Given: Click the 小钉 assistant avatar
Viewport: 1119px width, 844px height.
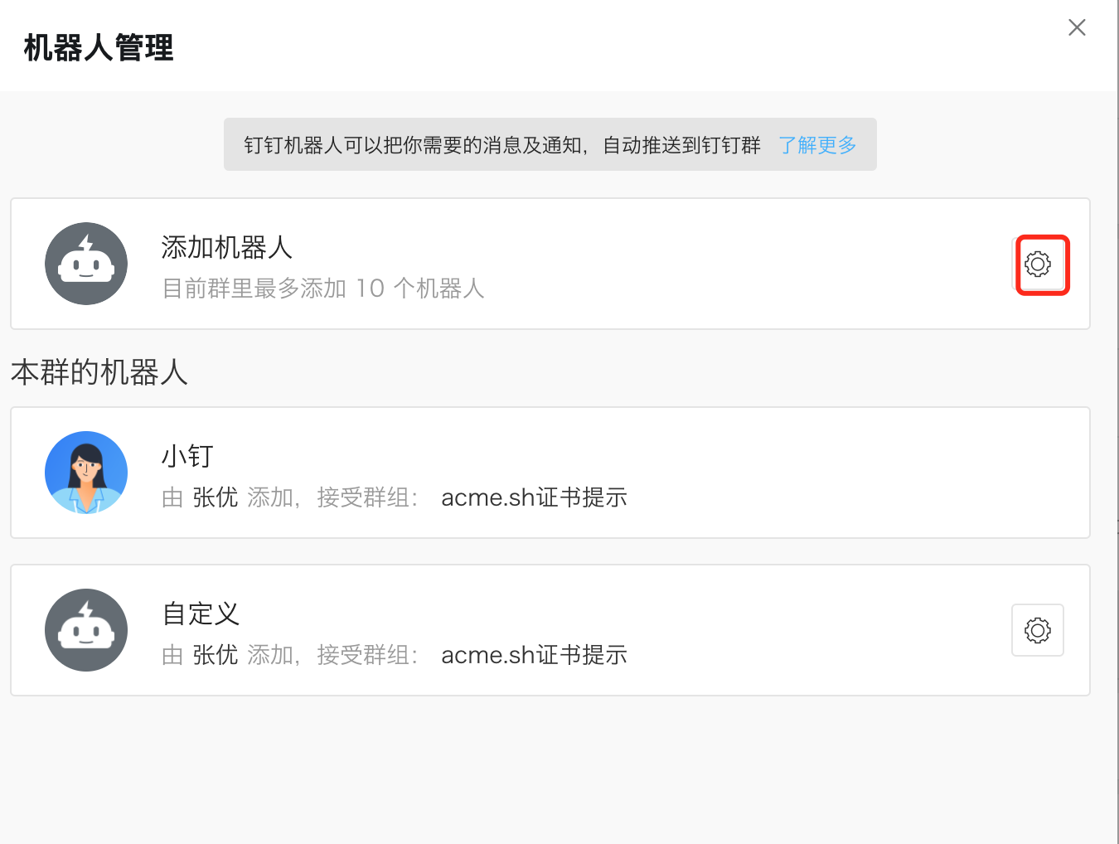Looking at the screenshot, I should point(86,473).
